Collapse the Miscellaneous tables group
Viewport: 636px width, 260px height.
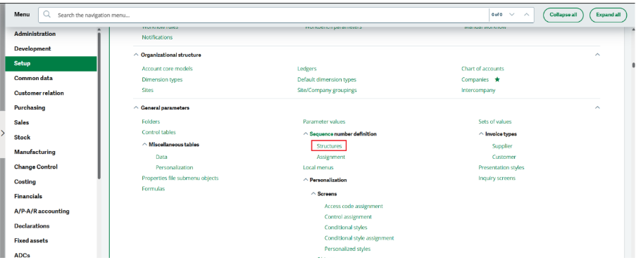(x=144, y=144)
